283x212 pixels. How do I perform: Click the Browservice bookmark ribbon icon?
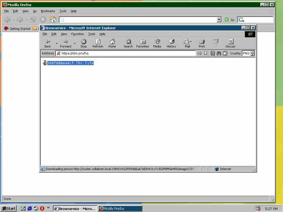click(206, 53)
